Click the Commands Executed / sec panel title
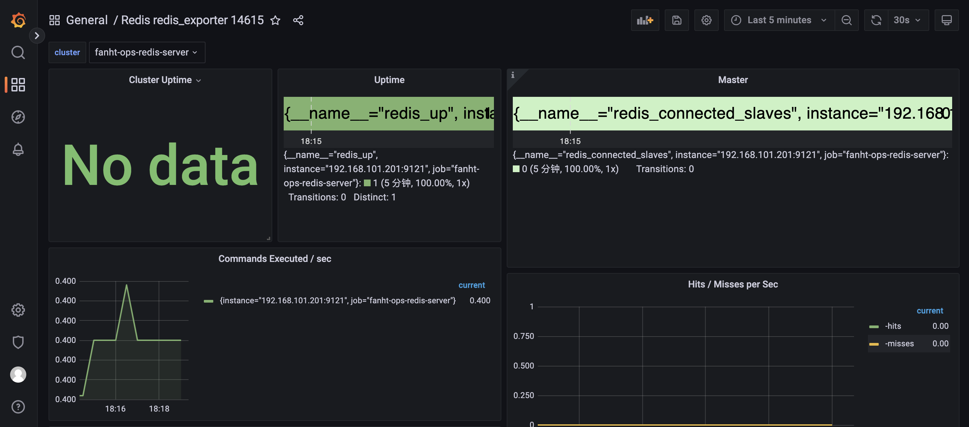Image resolution: width=969 pixels, height=427 pixels. click(275, 259)
